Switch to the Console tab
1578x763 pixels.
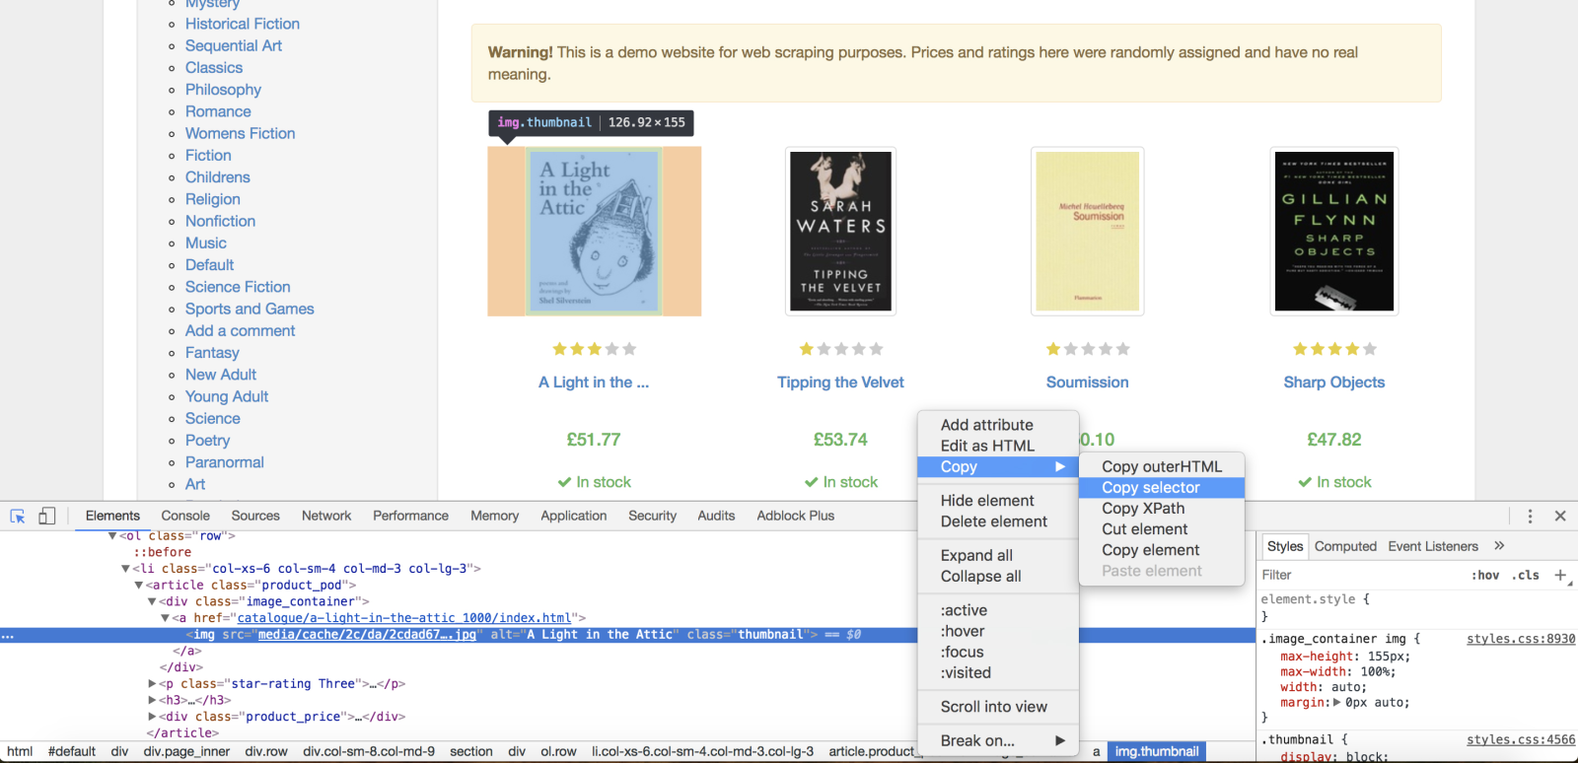[185, 516]
